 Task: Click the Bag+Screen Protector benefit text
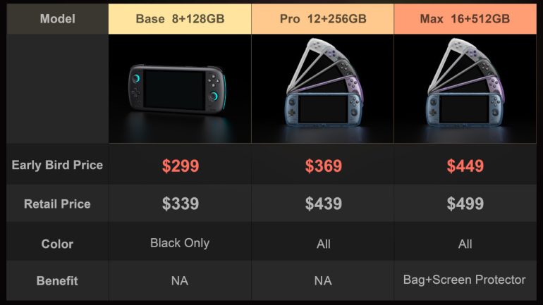point(465,280)
